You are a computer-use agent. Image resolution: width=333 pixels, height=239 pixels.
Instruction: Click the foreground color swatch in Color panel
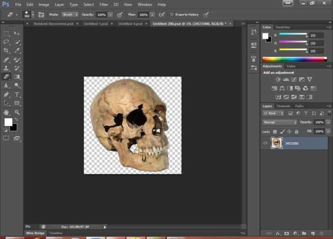click(265, 36)
